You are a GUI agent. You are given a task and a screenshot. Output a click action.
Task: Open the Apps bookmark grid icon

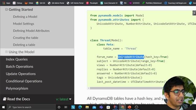pyautogui.click(x=4, y=3)
